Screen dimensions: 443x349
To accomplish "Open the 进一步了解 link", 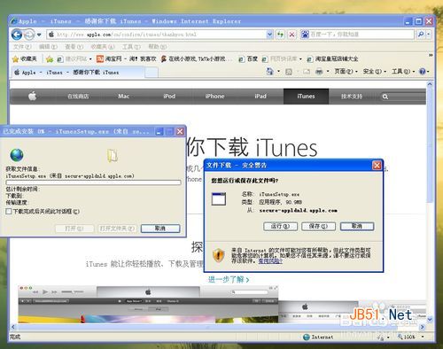I will coord(229,279).
